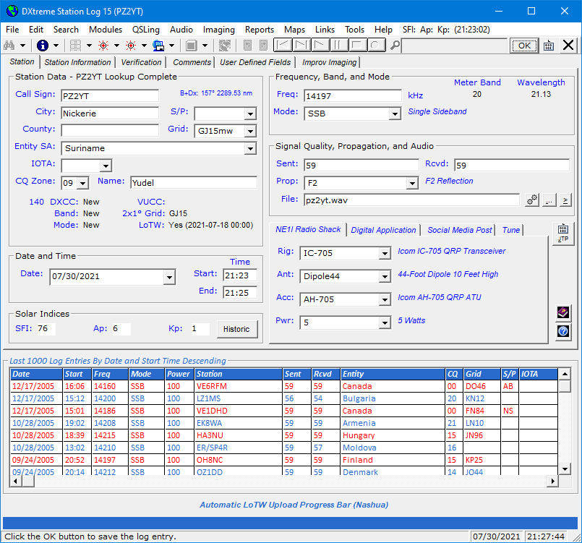Open the Mode dropdown showing SSB
582x543 pixels.
click(x=393, y=113)
